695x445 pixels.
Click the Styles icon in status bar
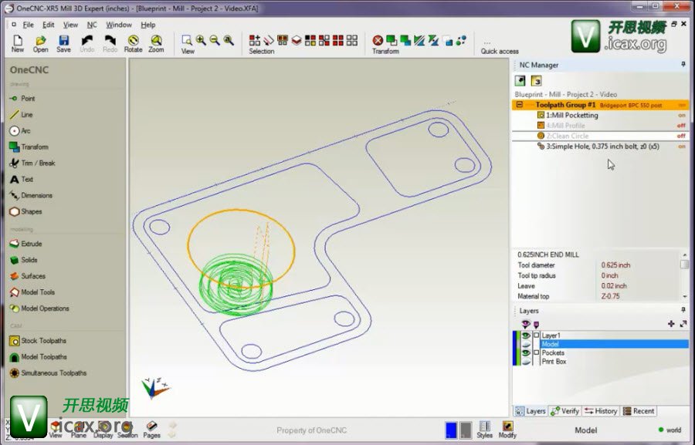[x=484, y=428]
